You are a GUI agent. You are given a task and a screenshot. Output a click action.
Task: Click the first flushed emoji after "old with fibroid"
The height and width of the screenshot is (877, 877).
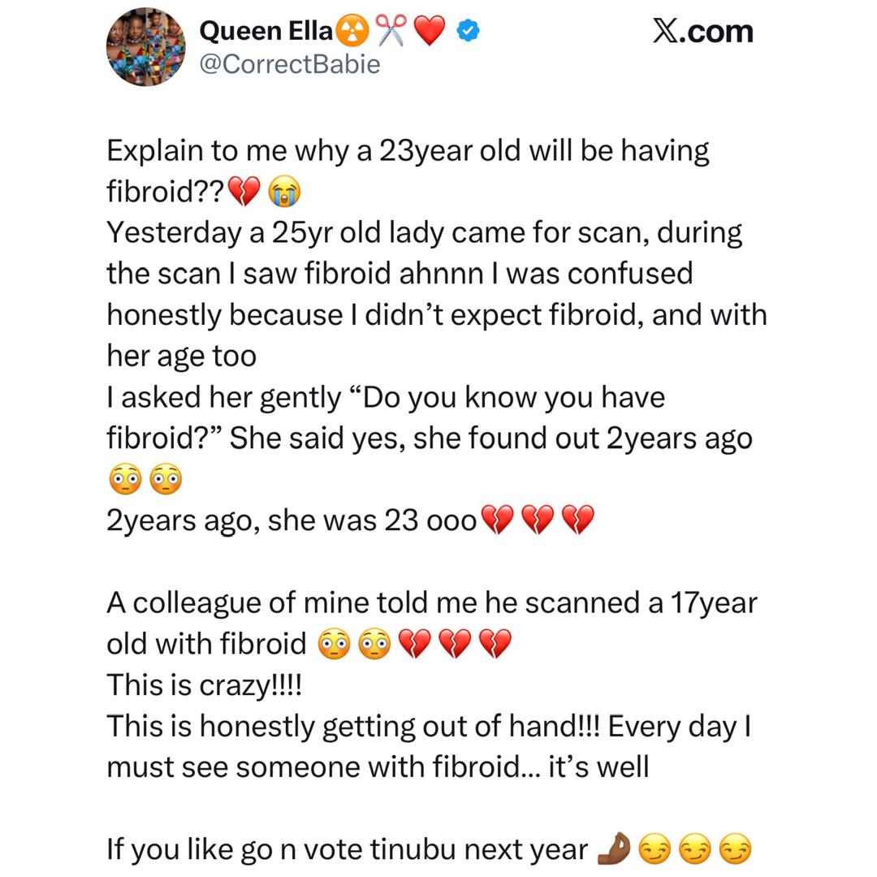pyautogui.click(x=331, y=644)
